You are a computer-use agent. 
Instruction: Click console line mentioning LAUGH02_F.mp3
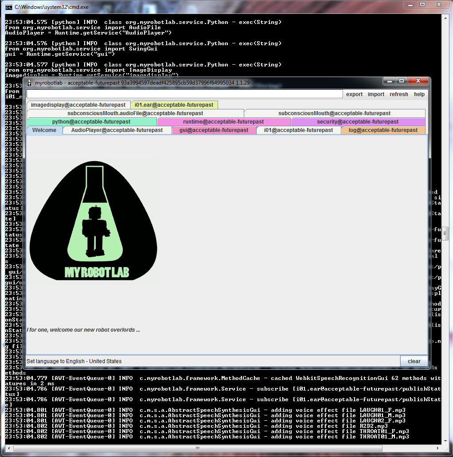point(205,421)
